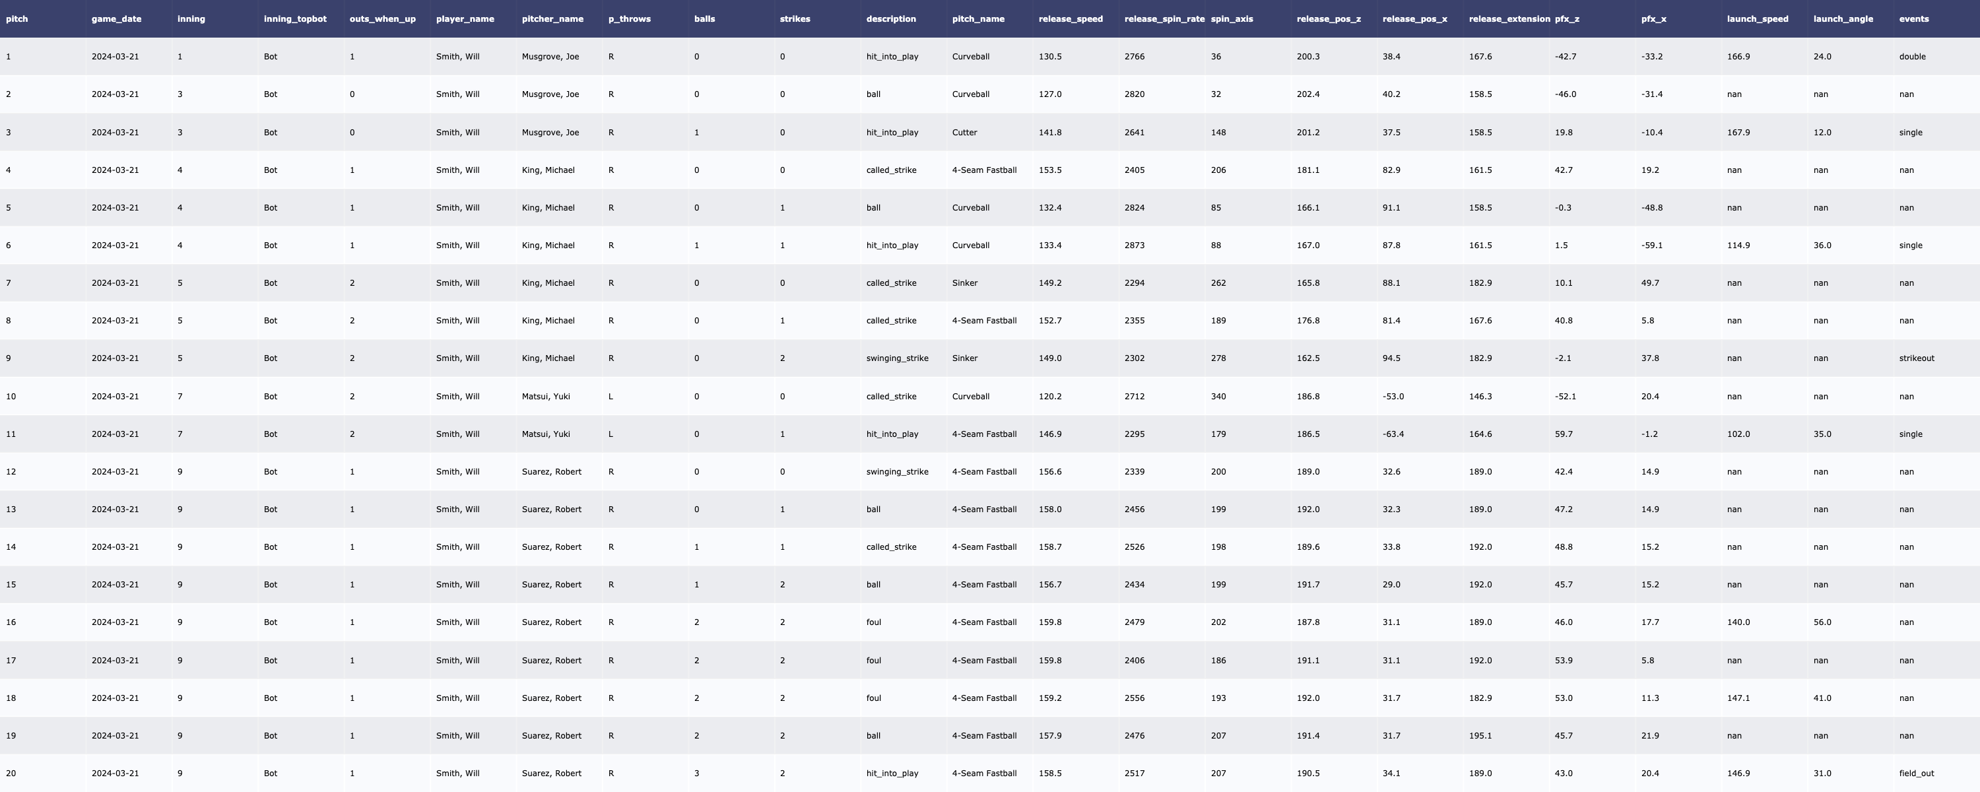
Task: Select 'Matsui, Yuki' in row 10
Action: click(546, 397)
